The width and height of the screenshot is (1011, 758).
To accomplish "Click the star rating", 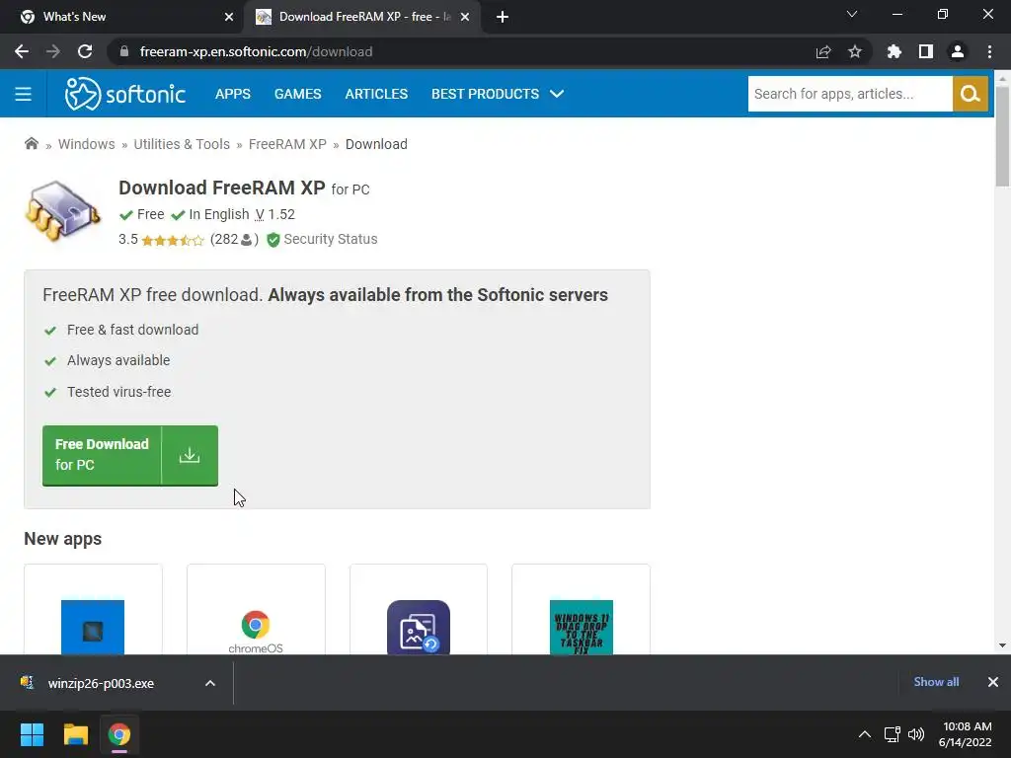I will (x=172, y=241).
